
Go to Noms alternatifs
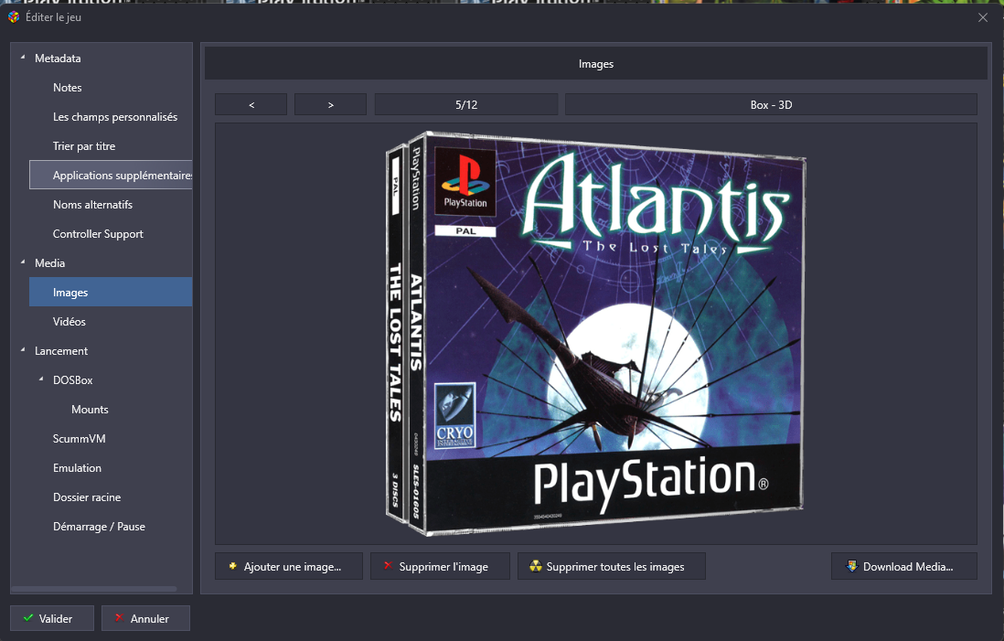(93, 205)
